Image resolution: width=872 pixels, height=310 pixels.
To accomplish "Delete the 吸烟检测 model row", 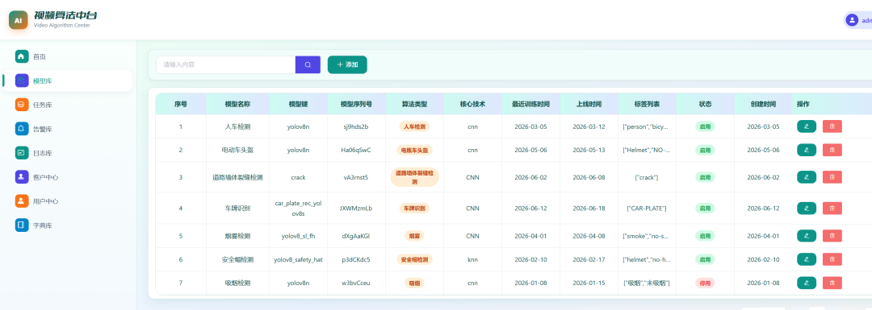I will [x=832, y=283].
